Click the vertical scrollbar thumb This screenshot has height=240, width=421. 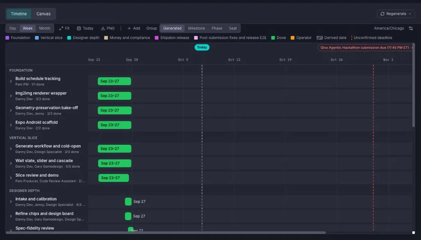[x=413, y=85]
